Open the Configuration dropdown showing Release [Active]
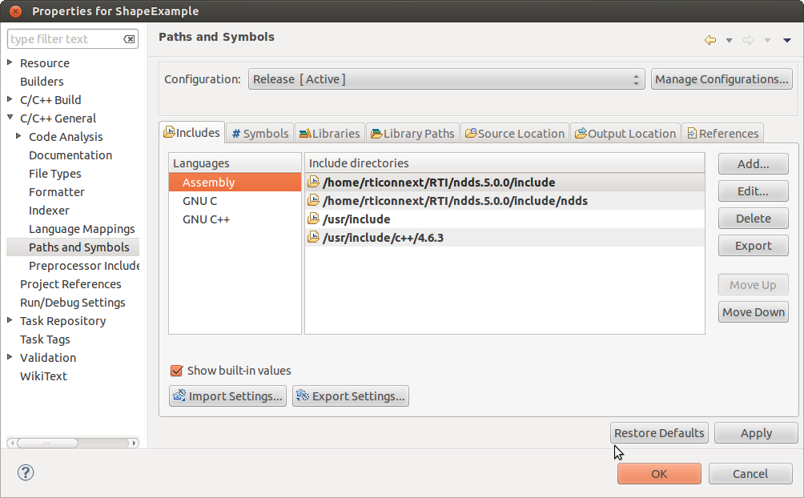Screen dimensions: 804x498 pos(444,78)
